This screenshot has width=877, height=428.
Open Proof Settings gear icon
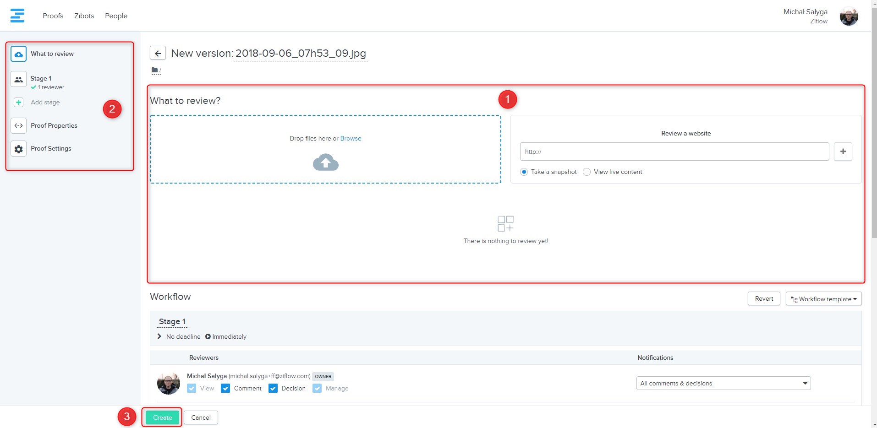pyautogui.click(x=18, y=149)
